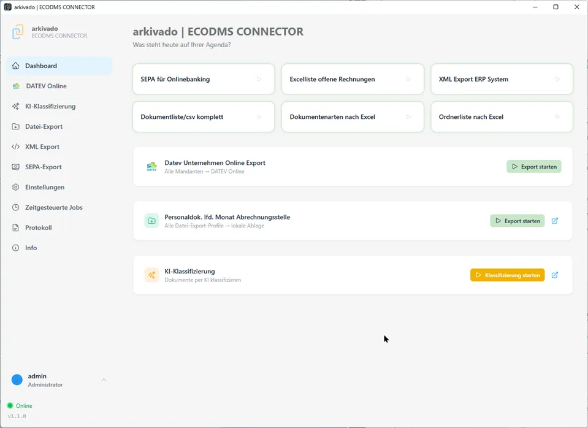Viewport: 588px width, 428px height.
Task: Open the Protokoll log page
Action: point(59,227)
